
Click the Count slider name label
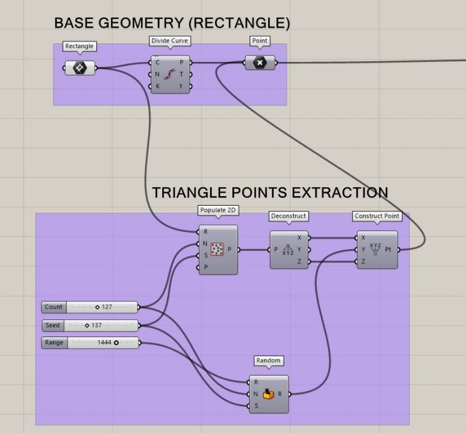[x=54, y=307]
